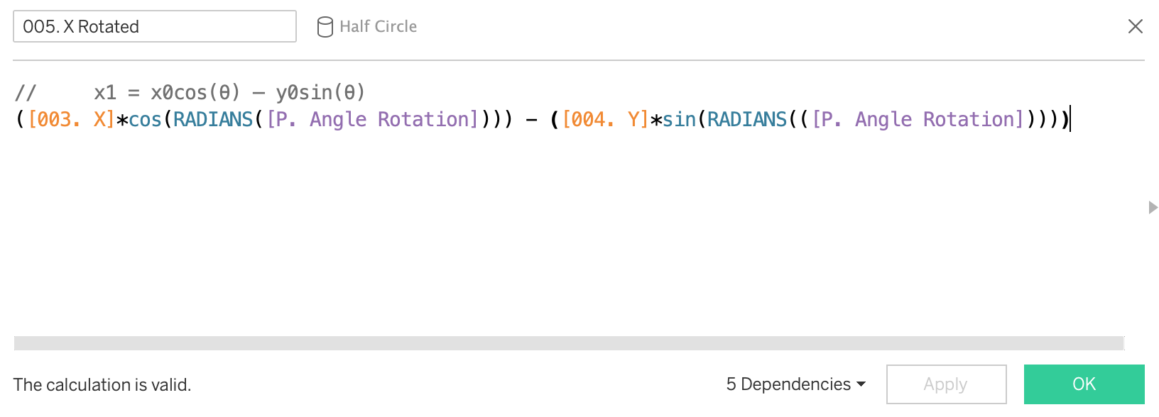
Task: Click the horizontal scrollbar under the formula
Action: click(x=568, y=343)
